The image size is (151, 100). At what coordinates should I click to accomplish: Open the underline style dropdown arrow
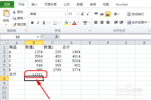click(48, 23)
